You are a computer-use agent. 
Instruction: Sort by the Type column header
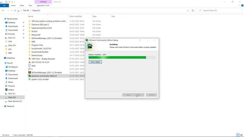(x=94, y=16)
